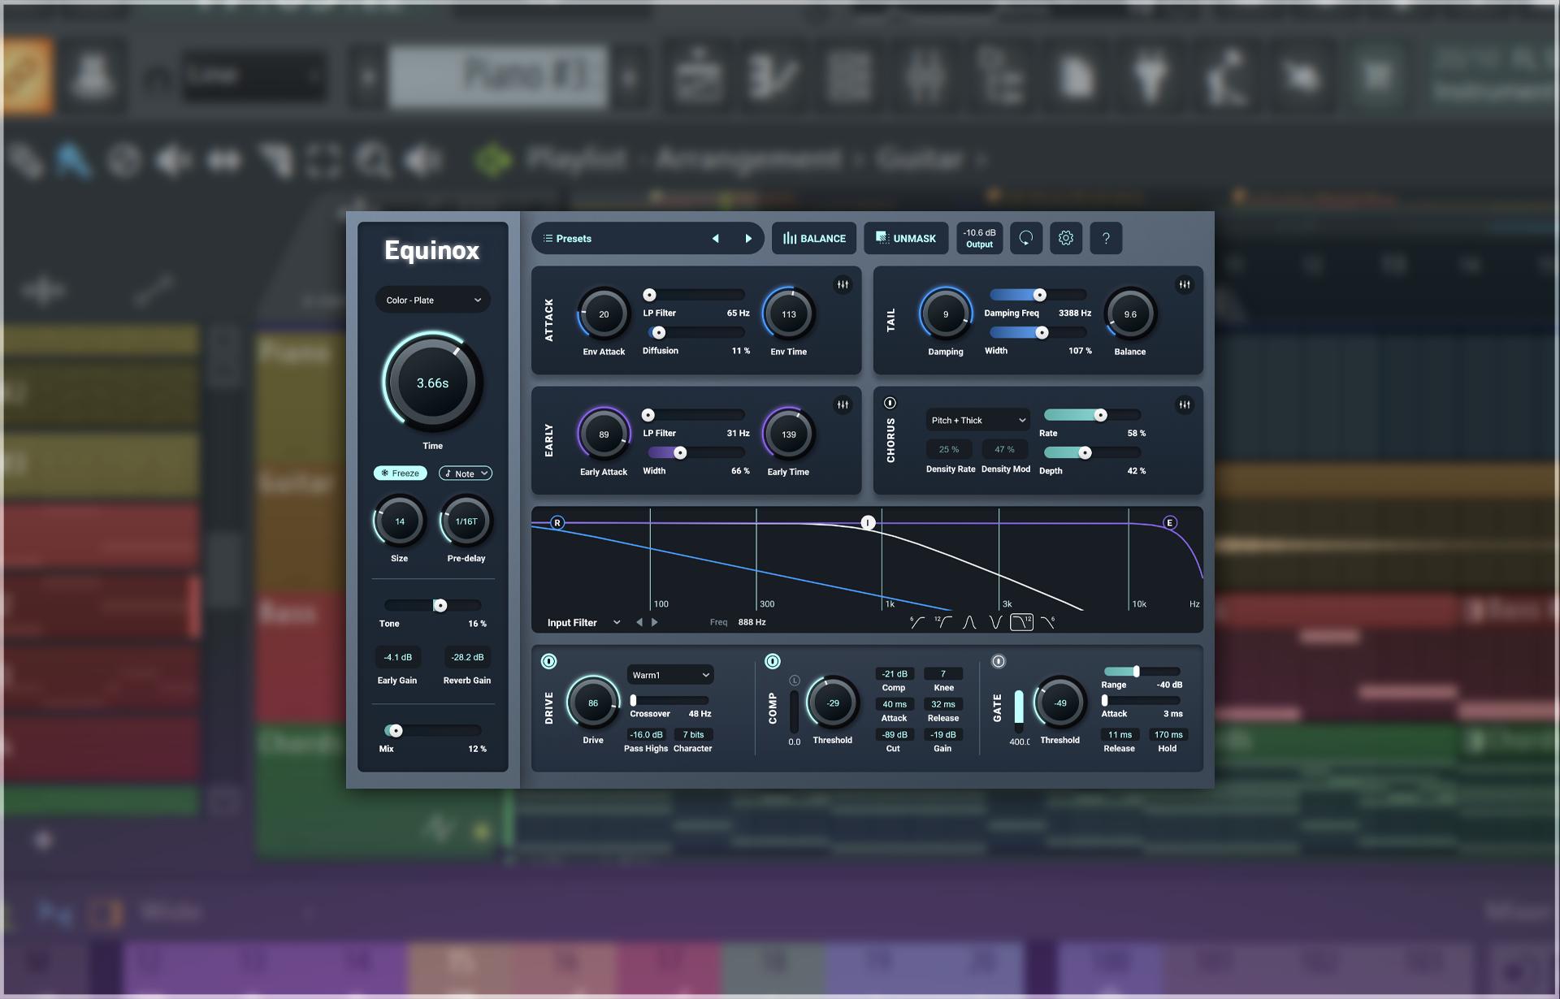
Task: Click the Gate Hold 170 ms field
Action: click(x=1168, y=734)
